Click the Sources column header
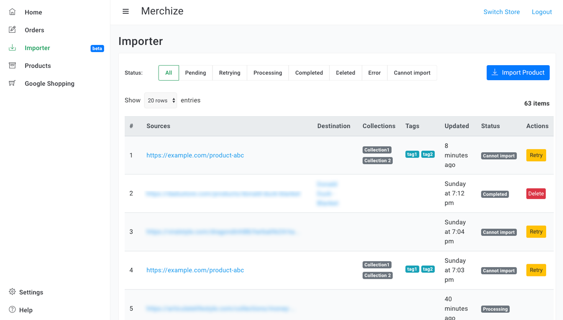This screenshot has width=563, height=320. pos(158,126)
